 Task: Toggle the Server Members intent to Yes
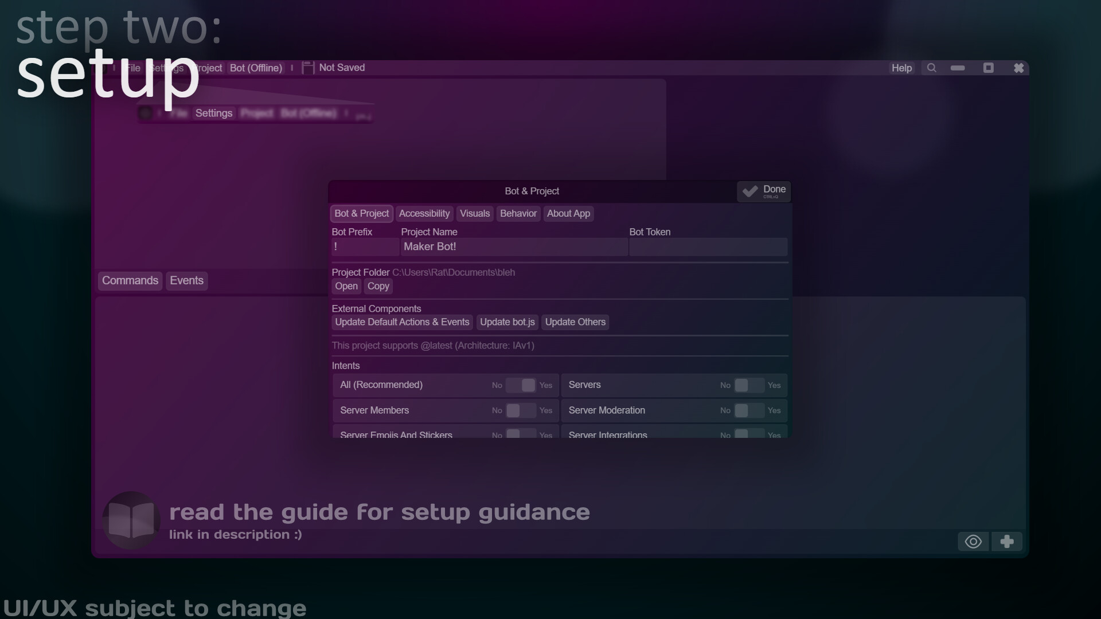(521, 410)
